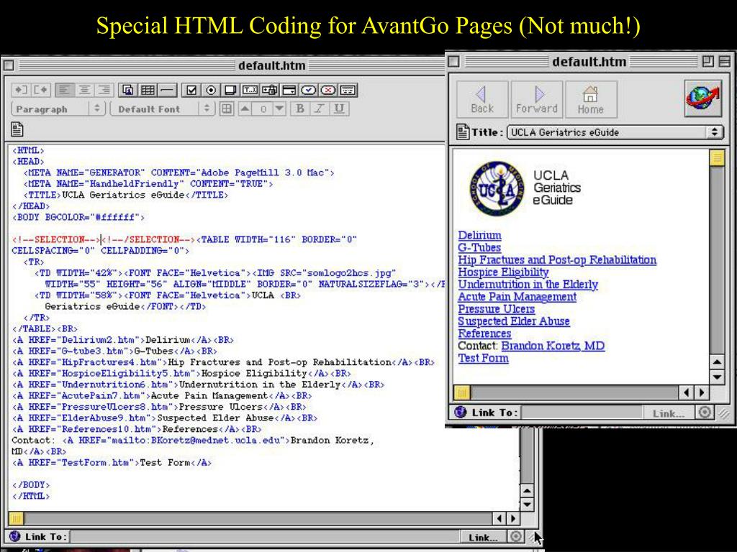Click the font size value field

[x=263, y=109]
